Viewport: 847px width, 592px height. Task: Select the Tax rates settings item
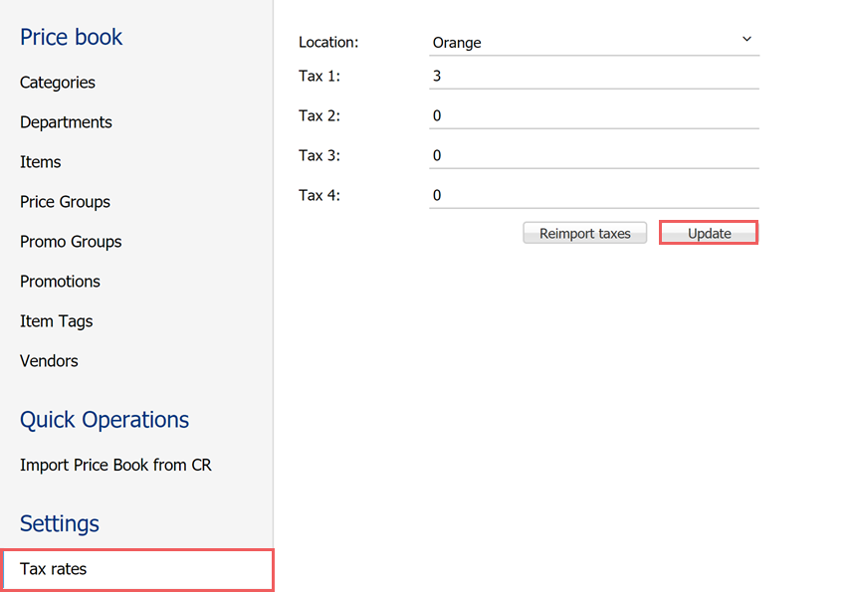[137, 569]
